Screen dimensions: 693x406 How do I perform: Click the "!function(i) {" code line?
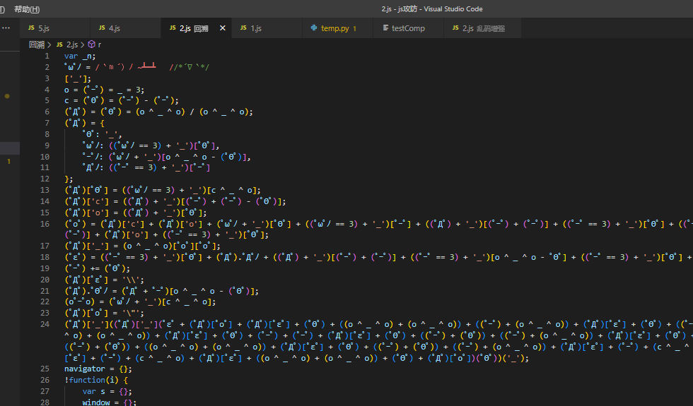coord(96,380)
